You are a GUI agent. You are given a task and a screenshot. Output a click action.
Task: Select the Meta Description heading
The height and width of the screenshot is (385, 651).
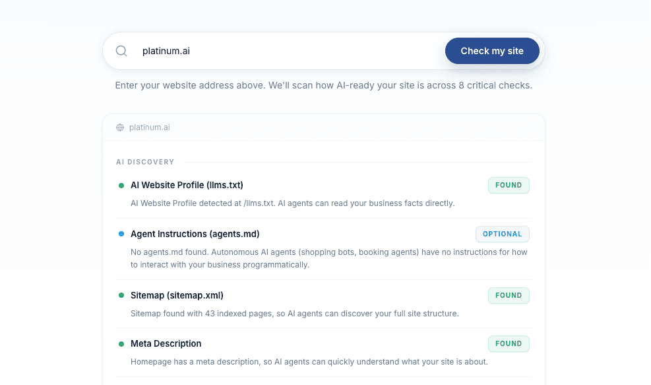click(x=166, y=343)
